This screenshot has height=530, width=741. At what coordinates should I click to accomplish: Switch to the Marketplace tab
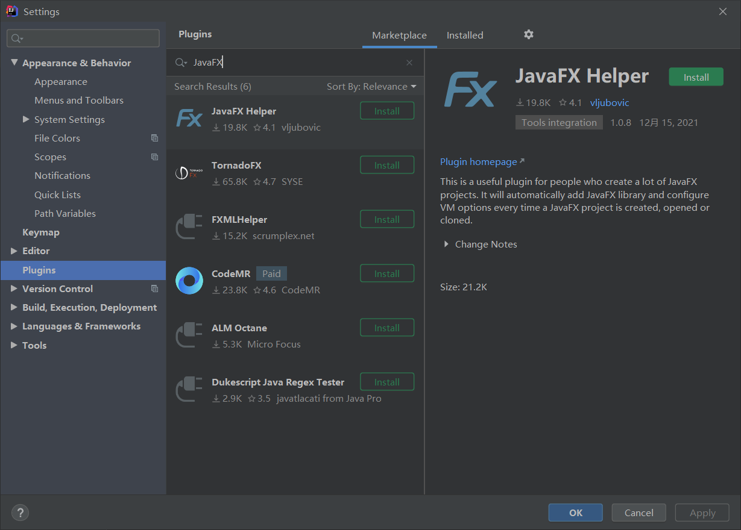tap(399, 36)
